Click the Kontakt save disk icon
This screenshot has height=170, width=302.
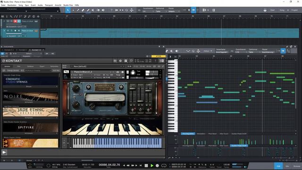click(115, 61)
